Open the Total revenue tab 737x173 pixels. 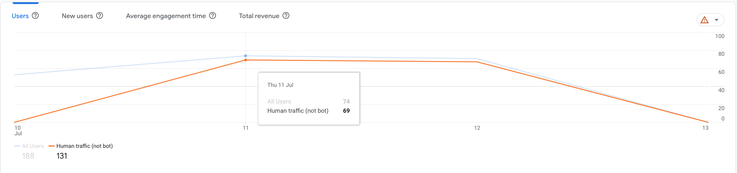point(259,16)
